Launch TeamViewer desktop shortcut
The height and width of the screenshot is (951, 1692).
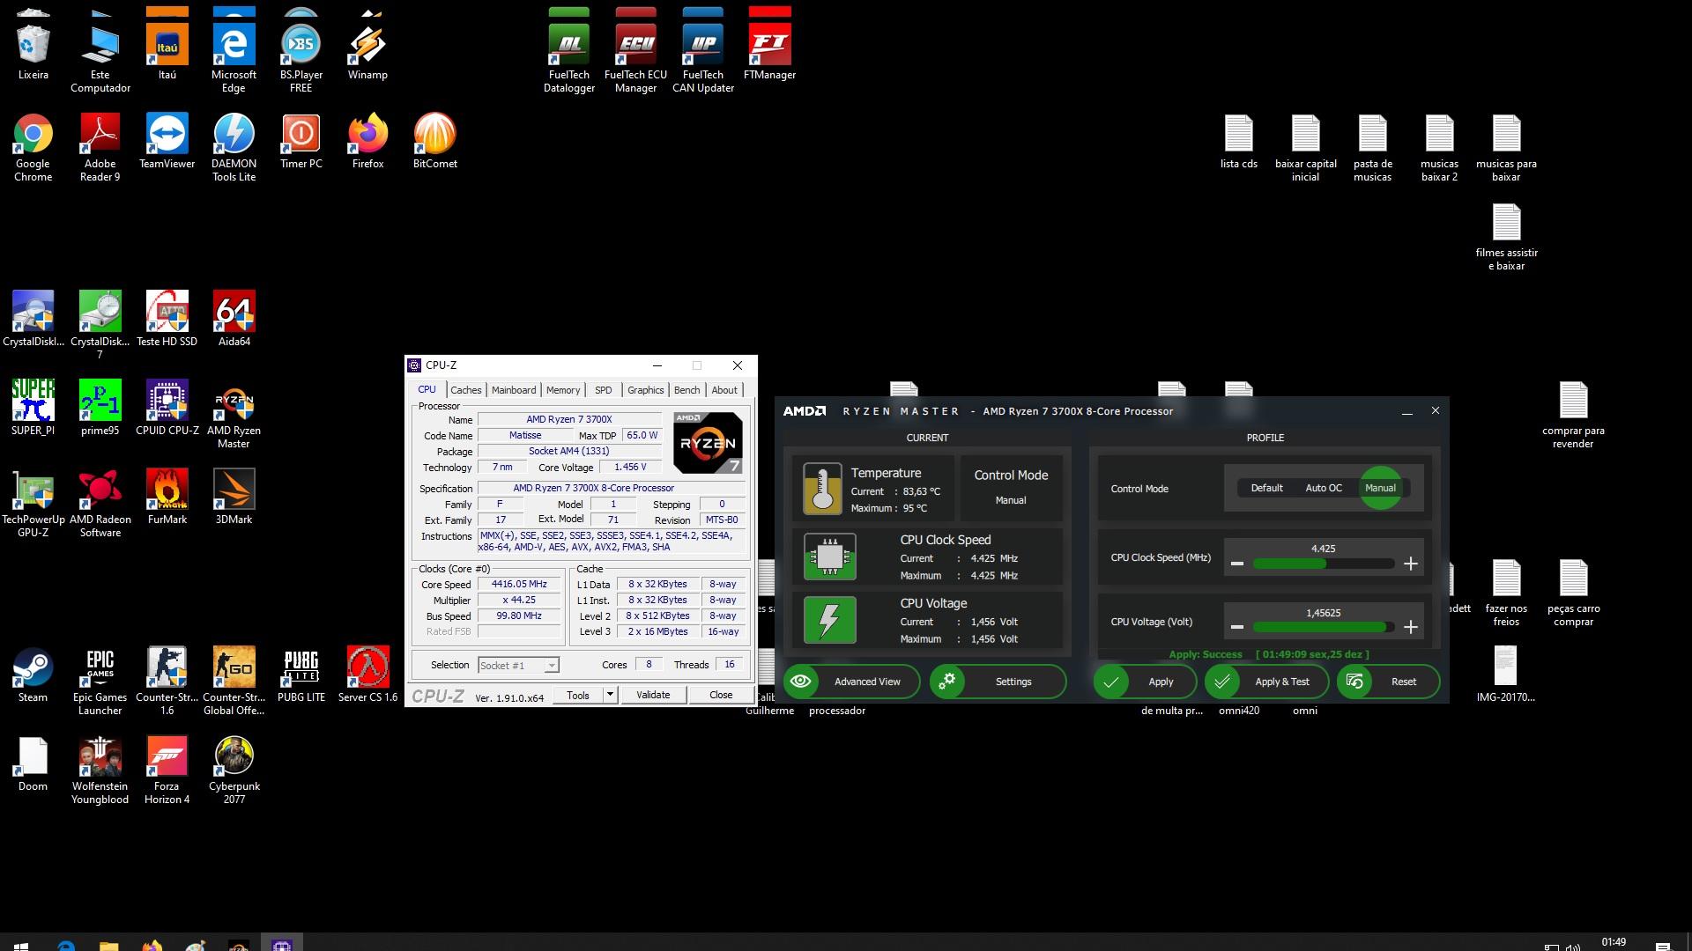click(167, 141)
